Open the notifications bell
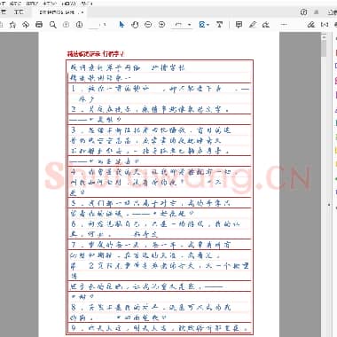Screen dimensions: 337x337 pyautogui.click(x=317, y=12)
